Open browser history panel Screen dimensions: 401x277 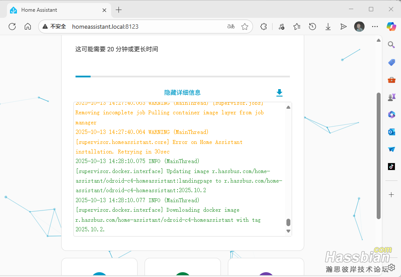tap(312, 27)
